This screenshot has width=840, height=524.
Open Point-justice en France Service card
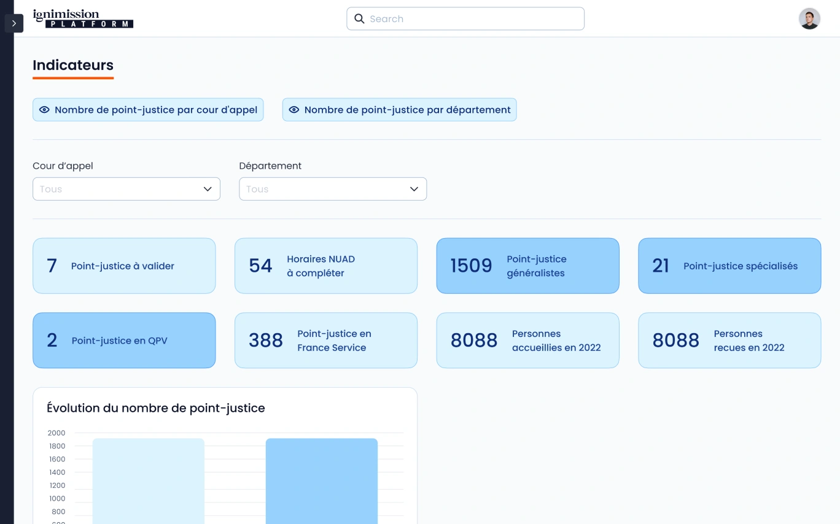[x=326, y=341]
